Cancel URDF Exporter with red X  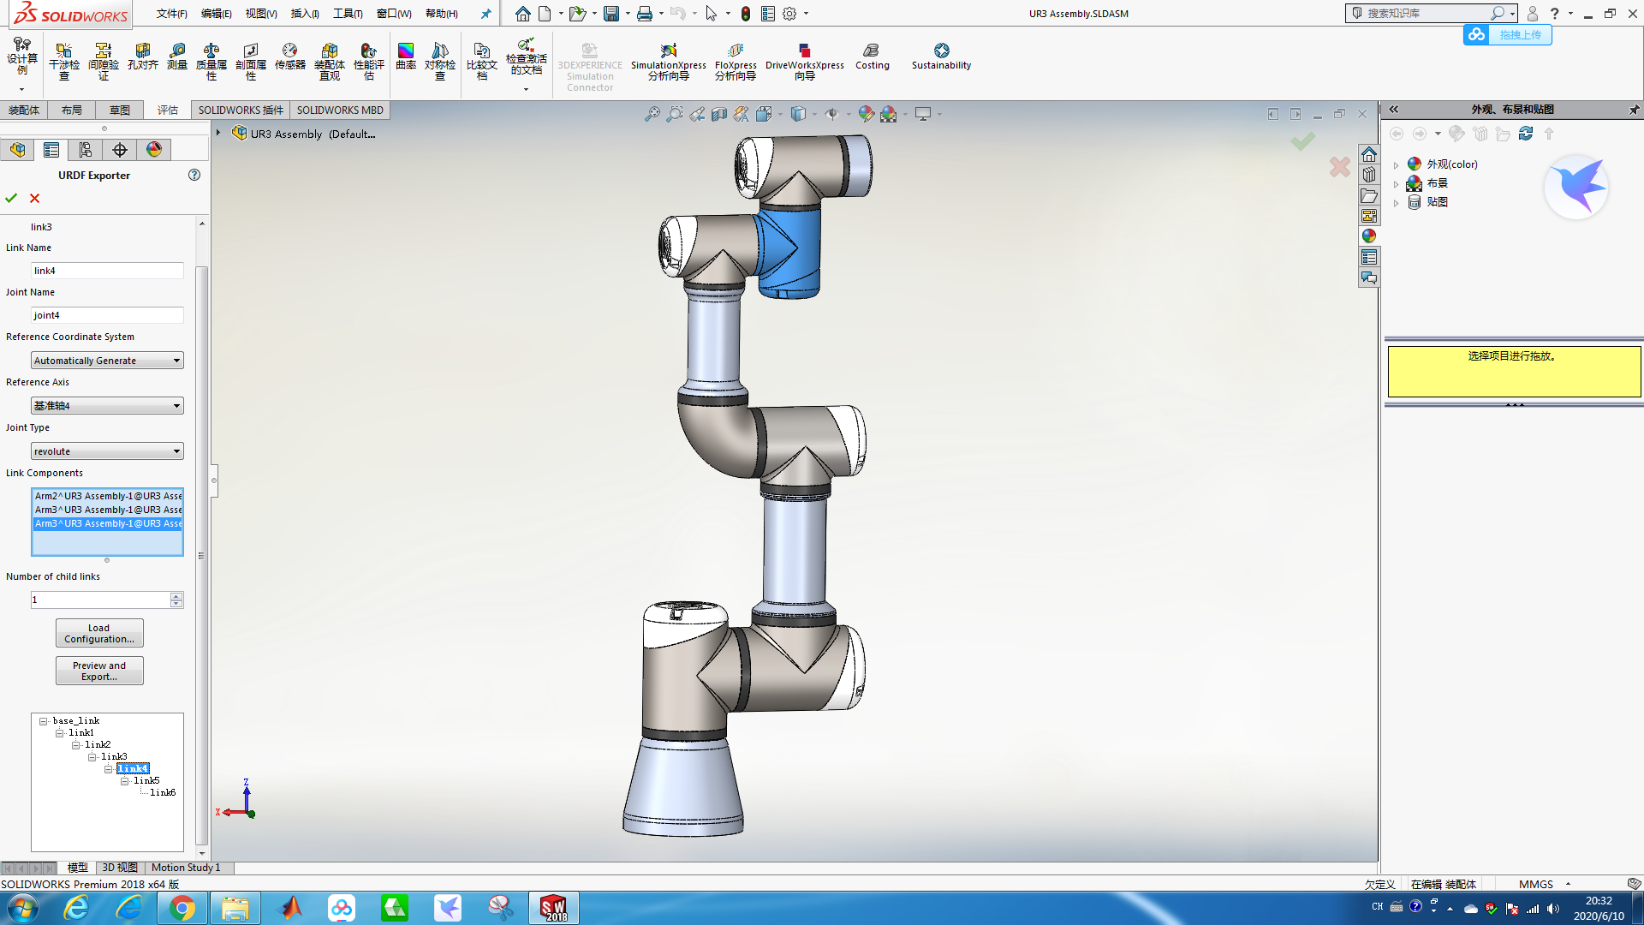[35, 198]
